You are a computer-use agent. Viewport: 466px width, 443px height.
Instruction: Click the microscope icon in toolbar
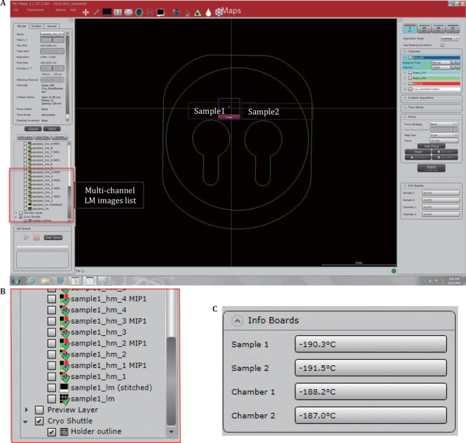187,12
